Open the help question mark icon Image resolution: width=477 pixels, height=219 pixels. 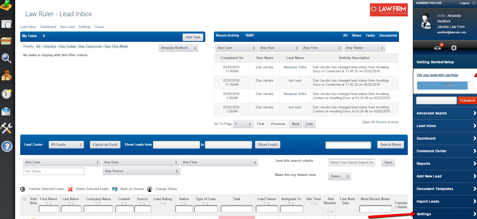[x=7, y=146]
